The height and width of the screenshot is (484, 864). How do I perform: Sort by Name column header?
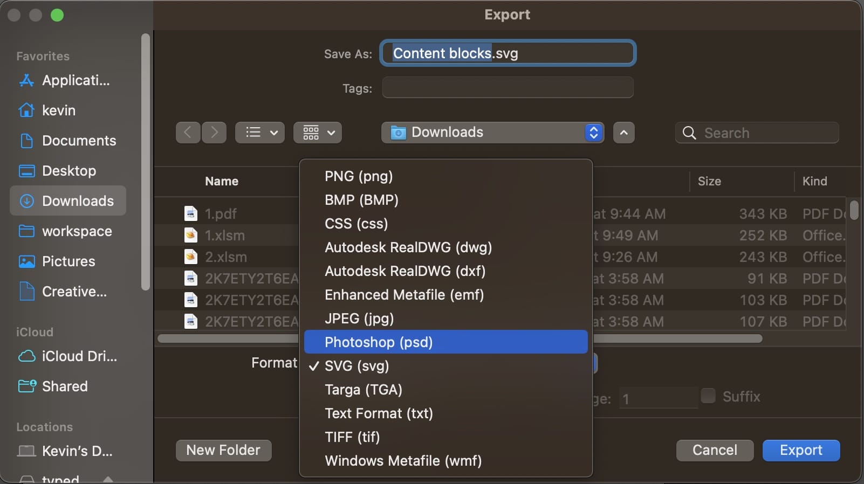(x=222, y=181)
